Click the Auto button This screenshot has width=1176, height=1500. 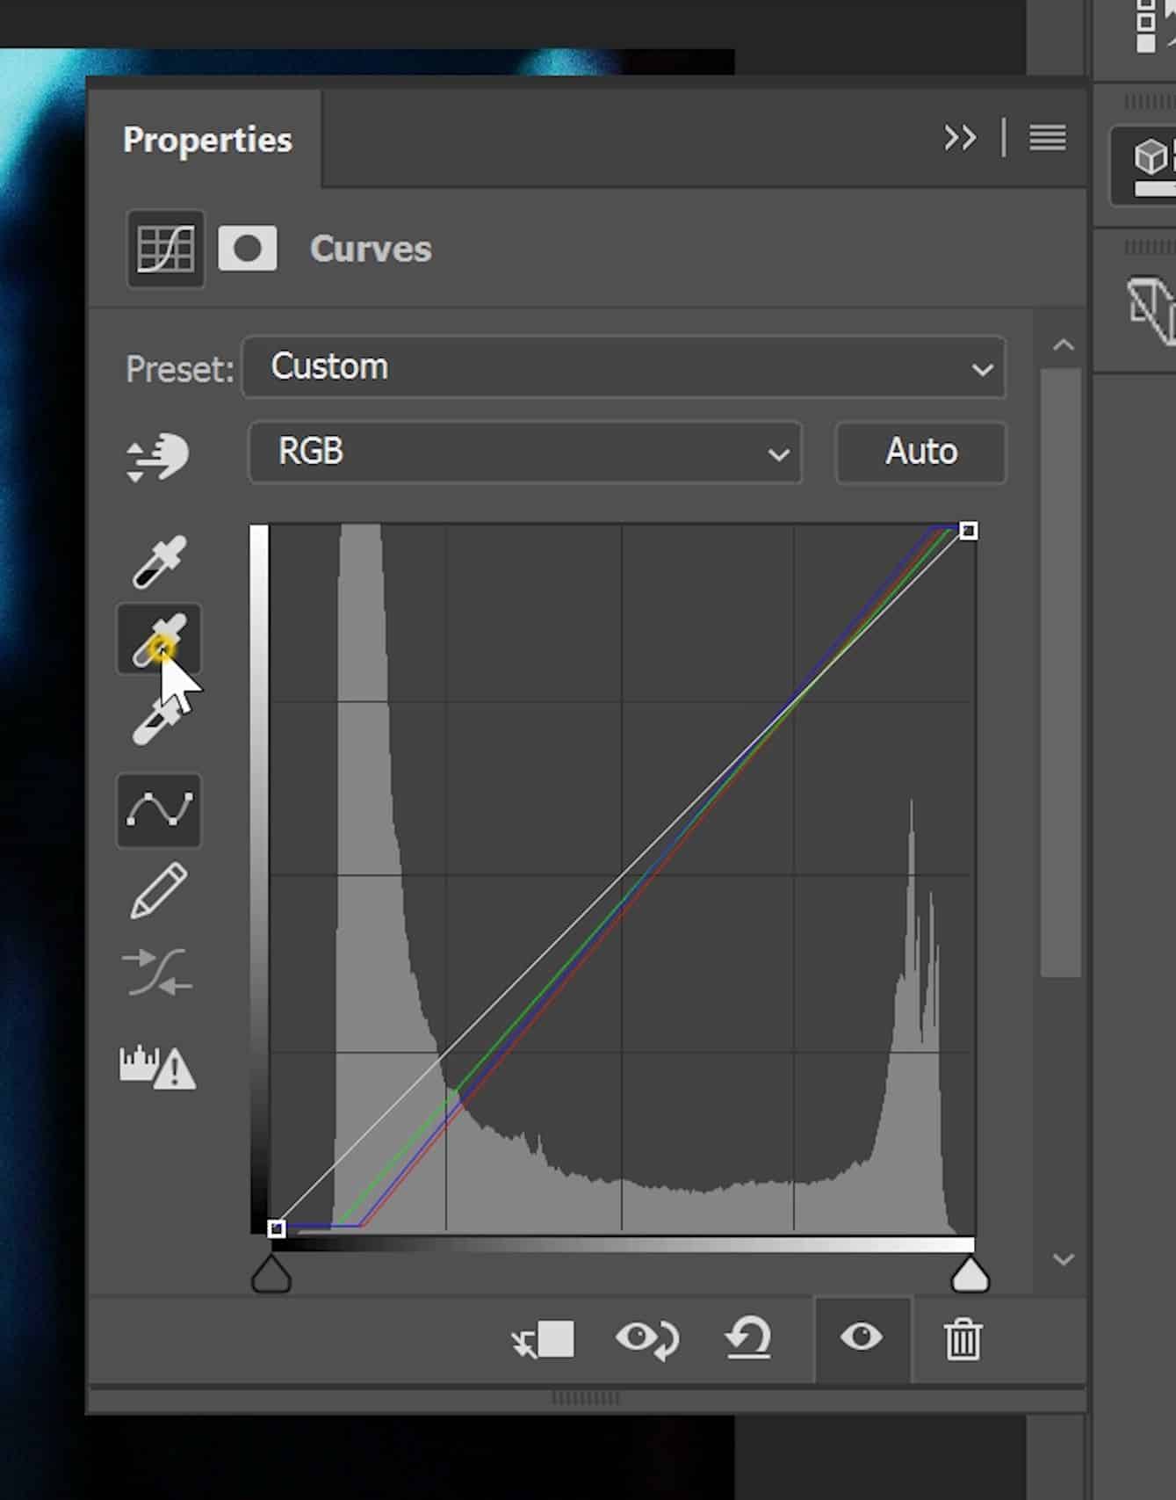(x=920, y=453)
